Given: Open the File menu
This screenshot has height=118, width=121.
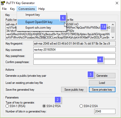Looking at the screenshot, I should click(x=4, y=9).
